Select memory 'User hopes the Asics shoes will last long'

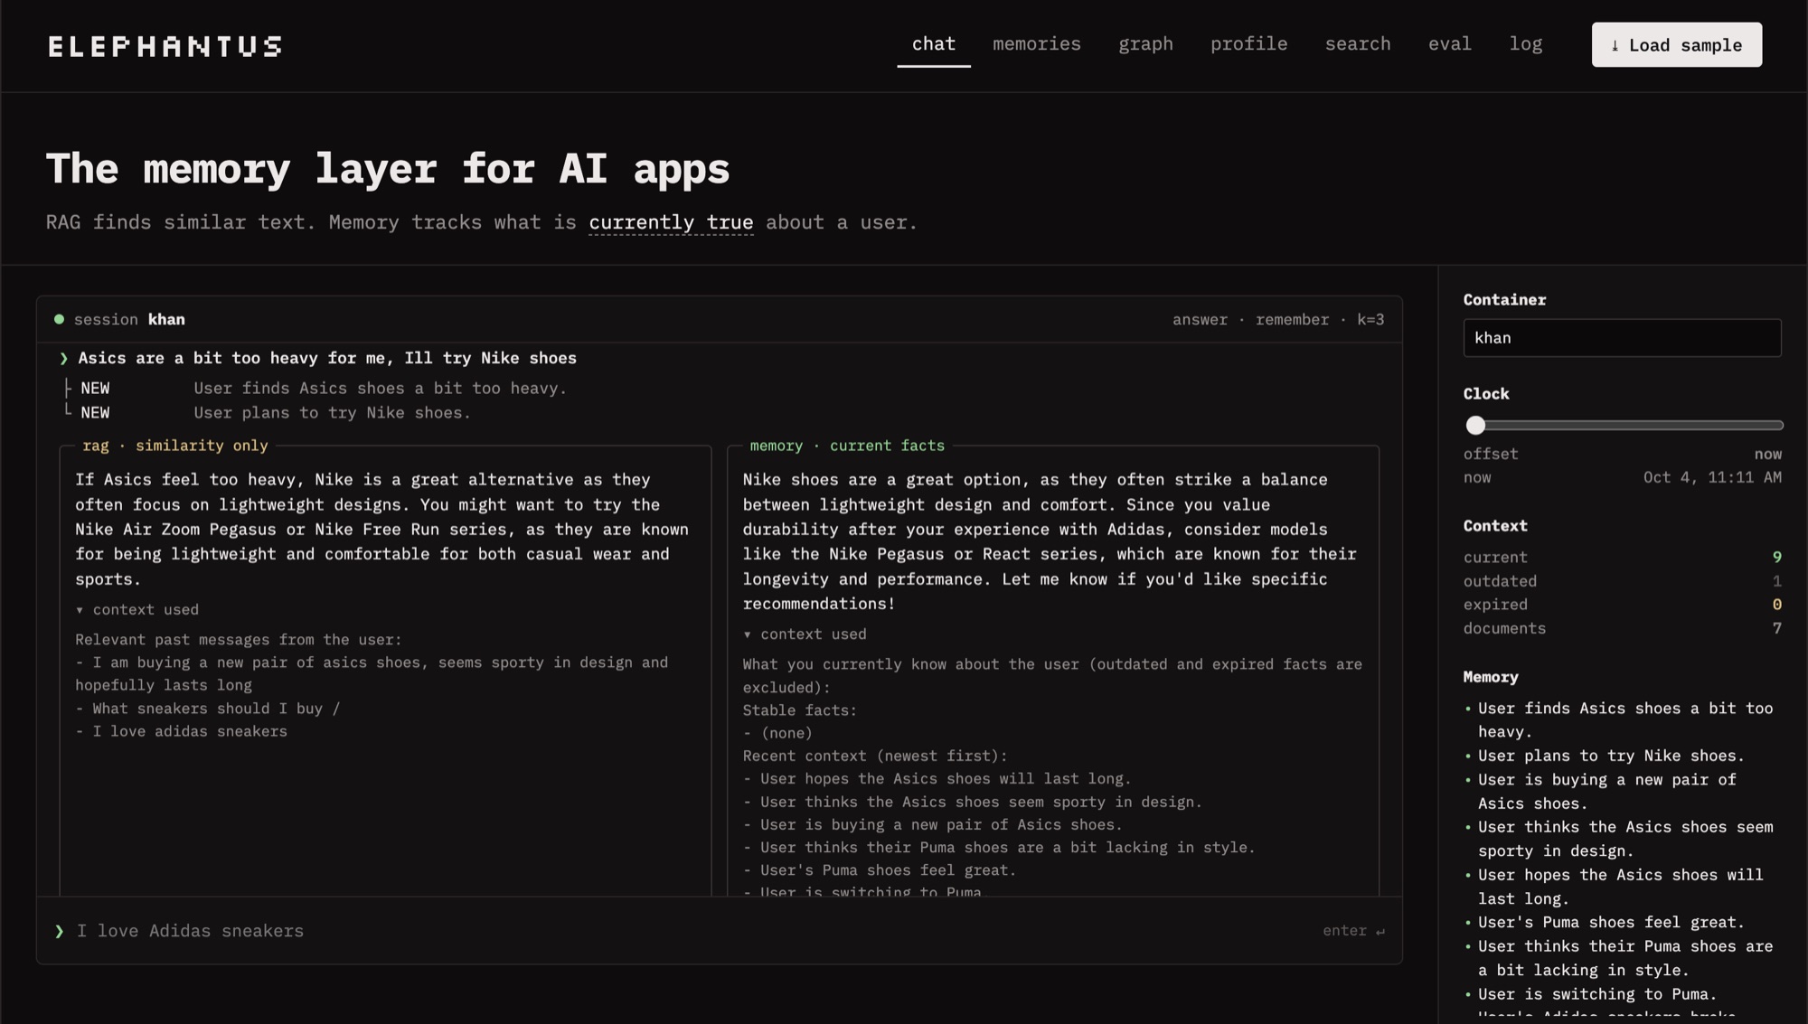click(1620, 887)
